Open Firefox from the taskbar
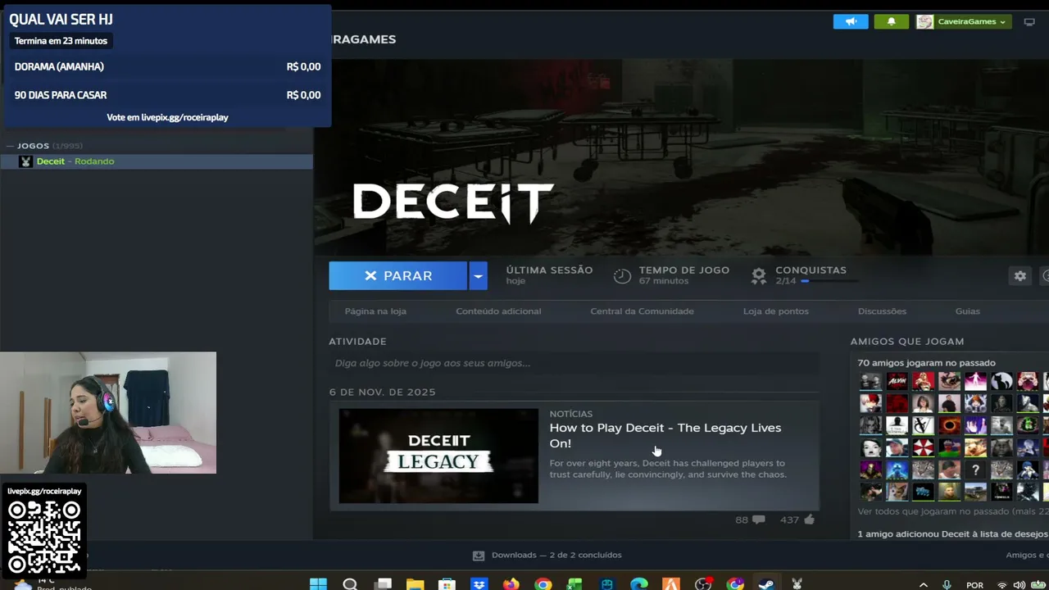The width and height of the screenshot is (1049, 590). (511, 584)
